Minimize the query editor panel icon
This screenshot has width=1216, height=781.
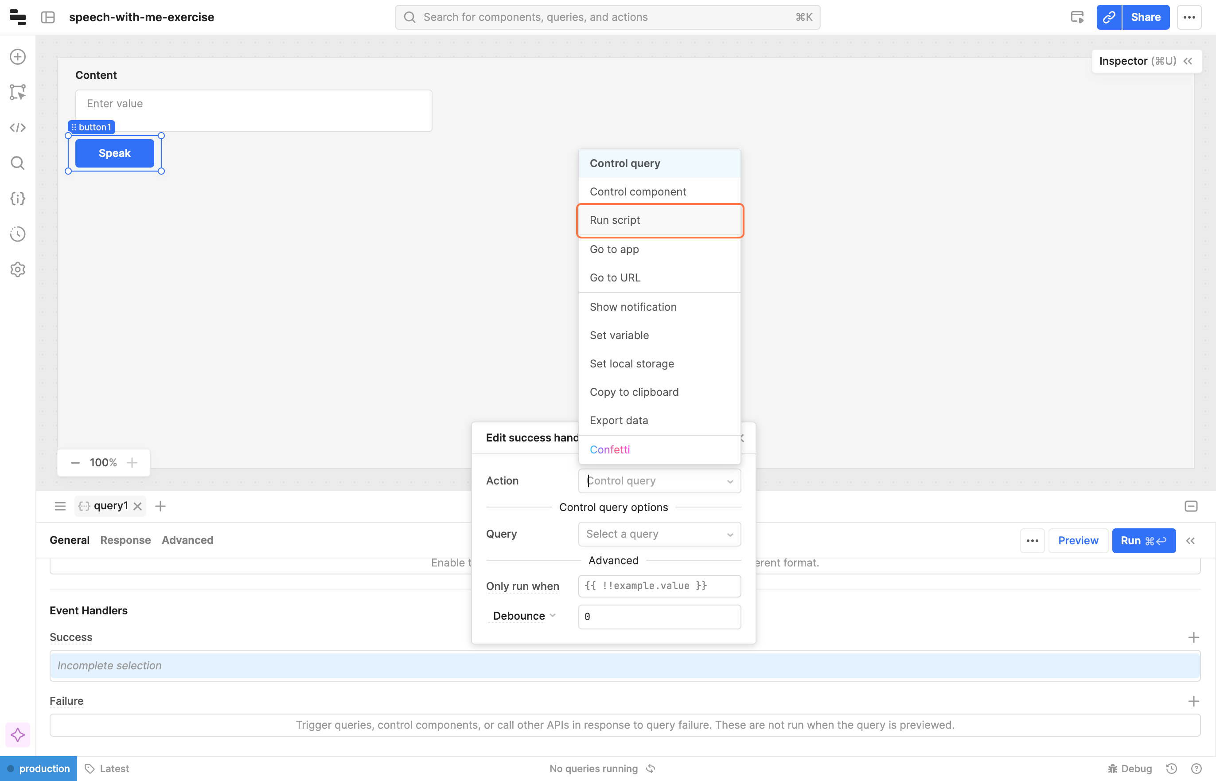tap(1191, 506)
